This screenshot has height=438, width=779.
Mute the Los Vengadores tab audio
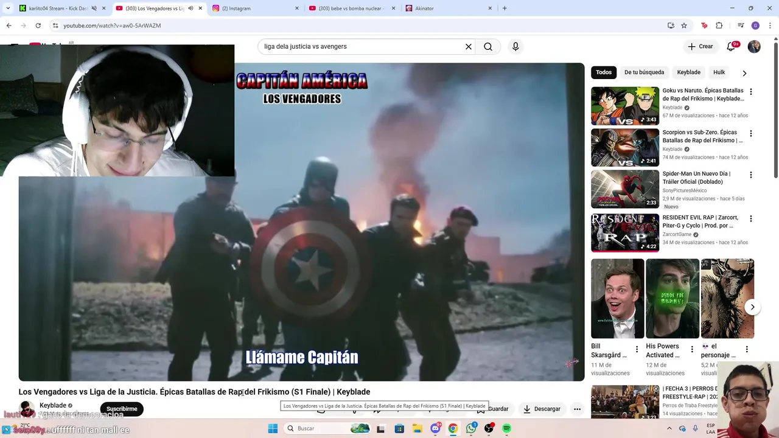click(x=190, y=9)
